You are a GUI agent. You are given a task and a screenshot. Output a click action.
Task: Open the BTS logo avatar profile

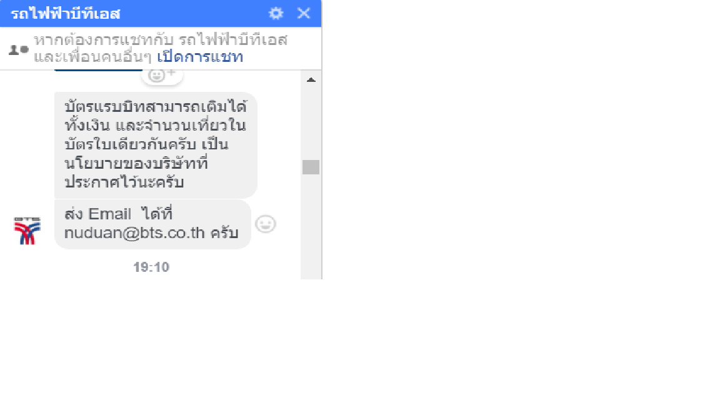27,231
